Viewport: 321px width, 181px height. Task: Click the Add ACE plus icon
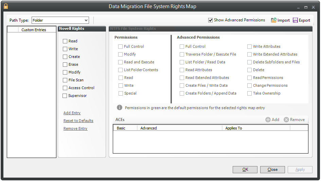pyautogui.click(x=268, y=120)
